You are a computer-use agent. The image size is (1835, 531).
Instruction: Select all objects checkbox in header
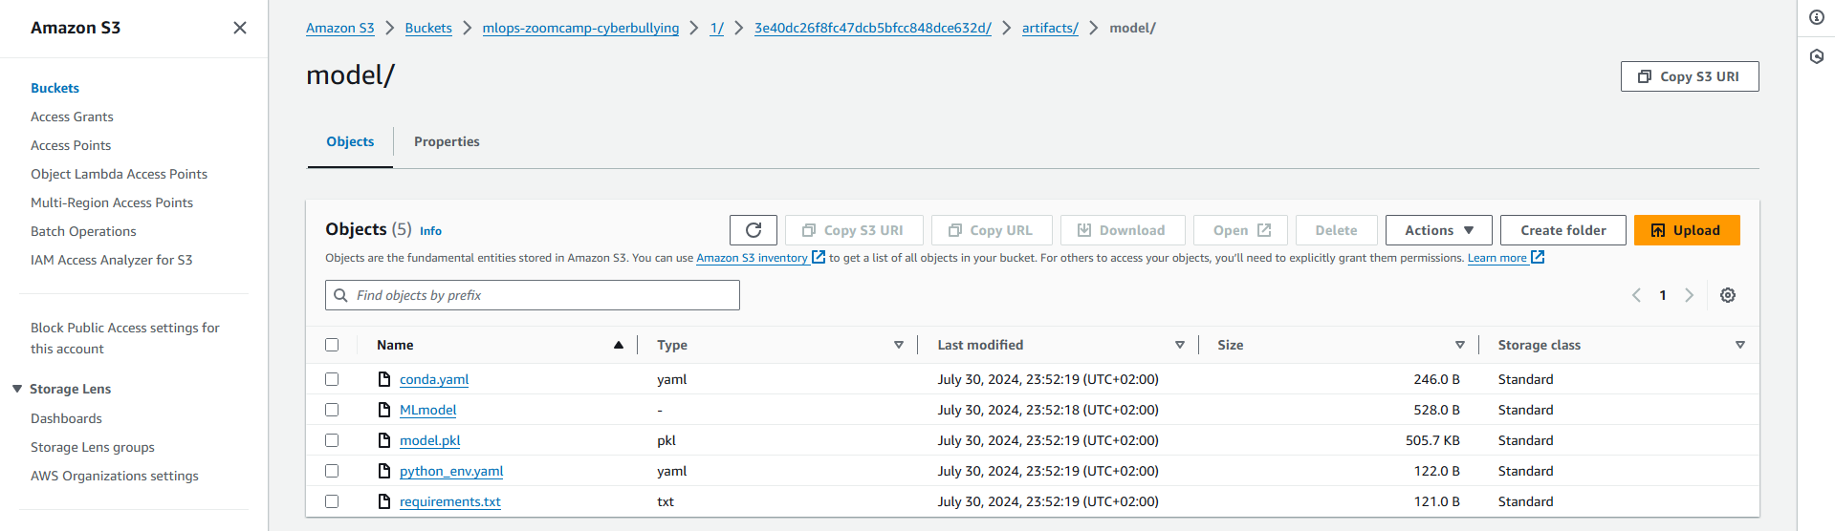coord(332,345)
